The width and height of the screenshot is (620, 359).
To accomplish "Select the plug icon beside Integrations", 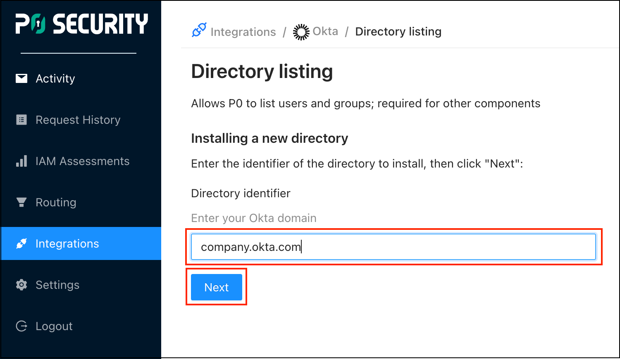I will point(21,243).
